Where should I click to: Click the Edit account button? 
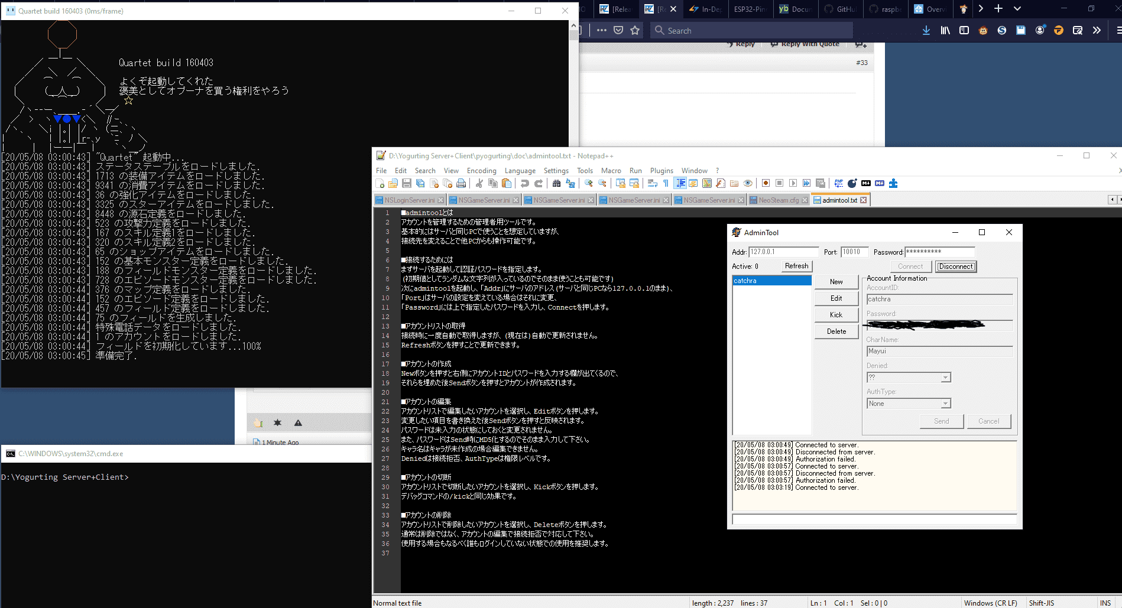click(836, 298)
